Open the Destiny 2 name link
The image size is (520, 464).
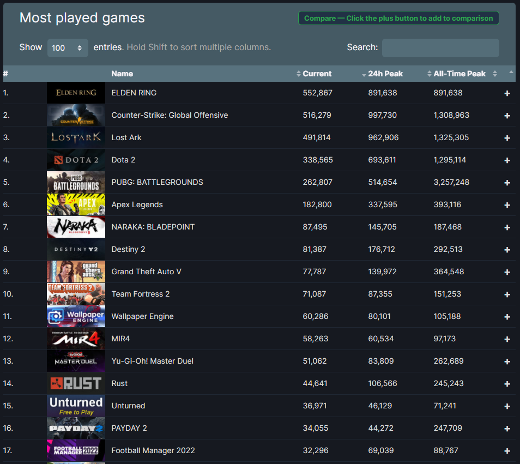tap(128, 249)
